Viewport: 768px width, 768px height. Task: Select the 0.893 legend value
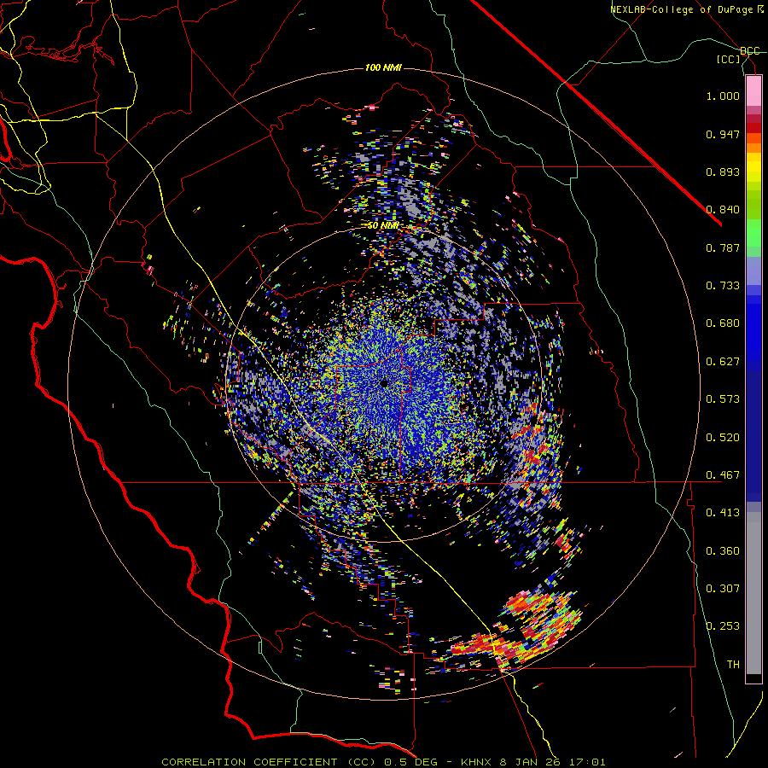coord(723,172)
